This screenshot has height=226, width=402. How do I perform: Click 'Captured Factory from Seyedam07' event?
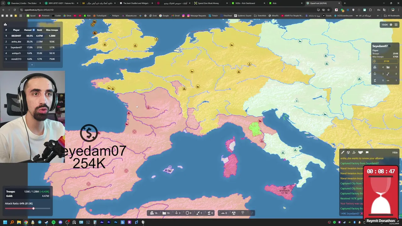[x=360, y=163]
